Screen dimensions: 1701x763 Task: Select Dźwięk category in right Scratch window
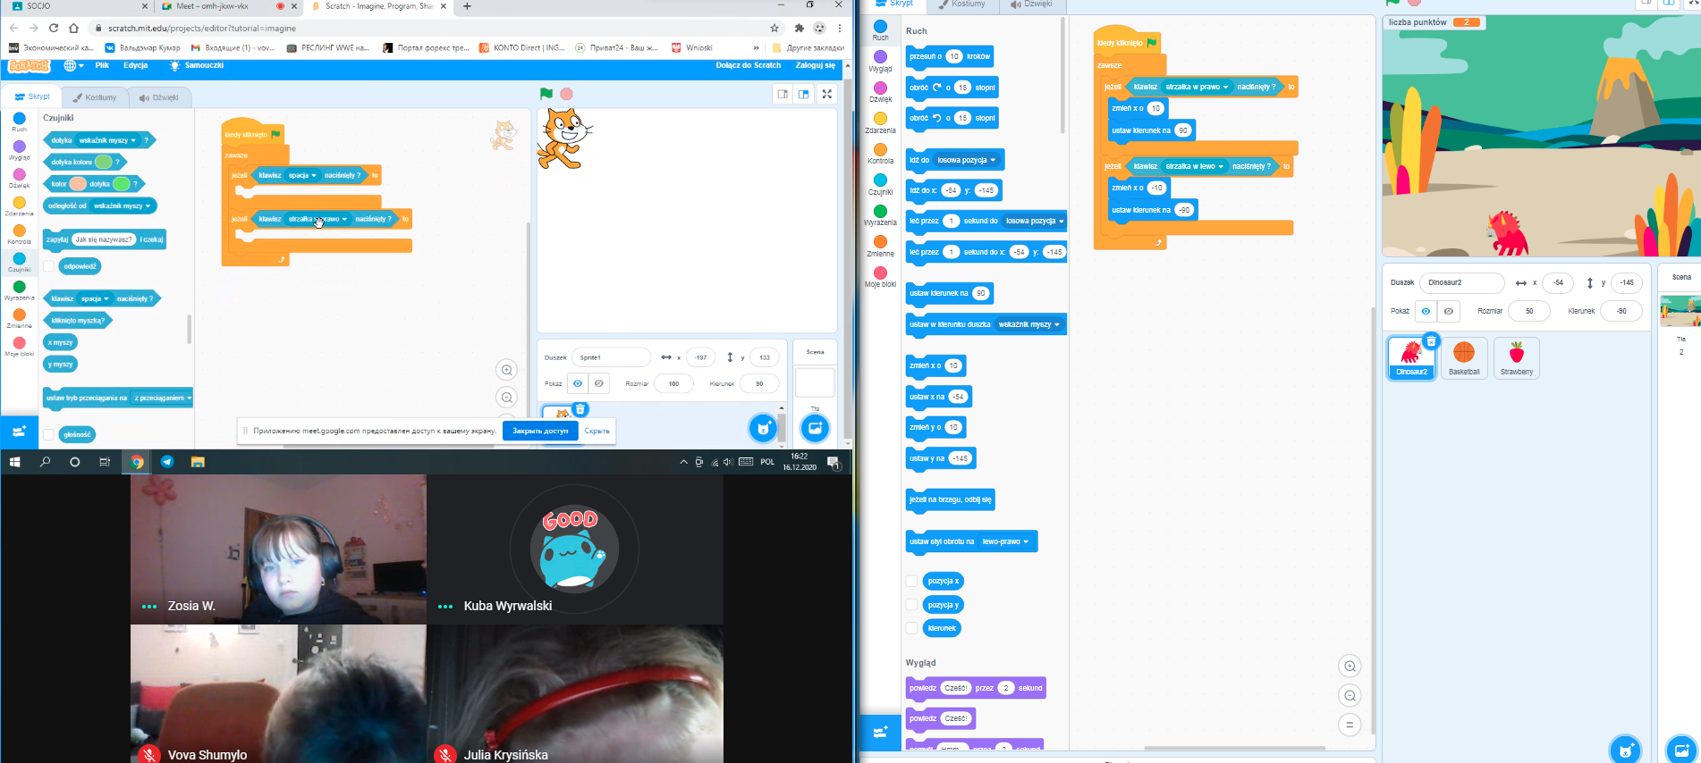point(880,92)
